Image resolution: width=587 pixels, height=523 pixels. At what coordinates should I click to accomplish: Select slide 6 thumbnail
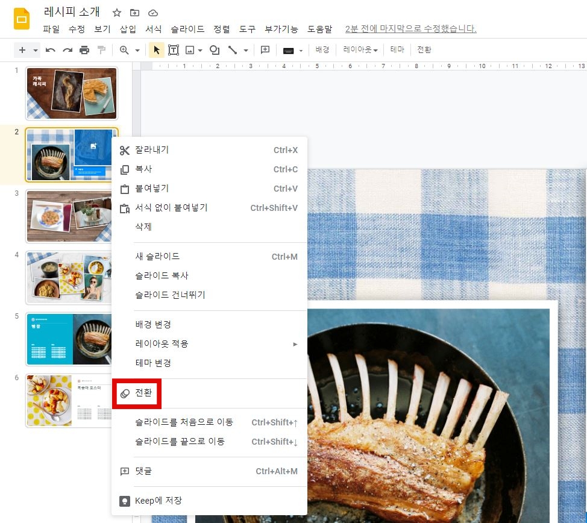[x=69, y=400]
